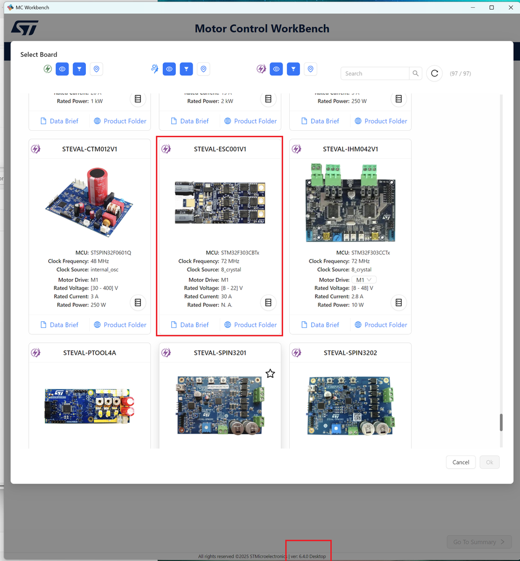
Task: Click MCU value STSPIN32F0601Q
Action: click(111, 253)
